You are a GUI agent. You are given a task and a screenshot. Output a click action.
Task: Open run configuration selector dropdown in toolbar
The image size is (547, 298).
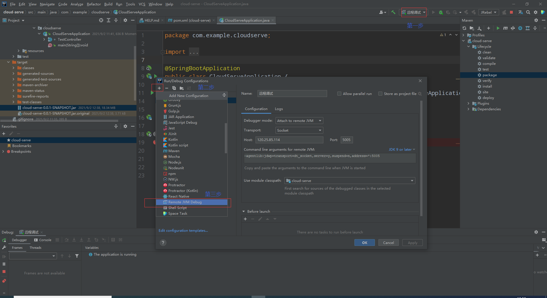(414, 12)
